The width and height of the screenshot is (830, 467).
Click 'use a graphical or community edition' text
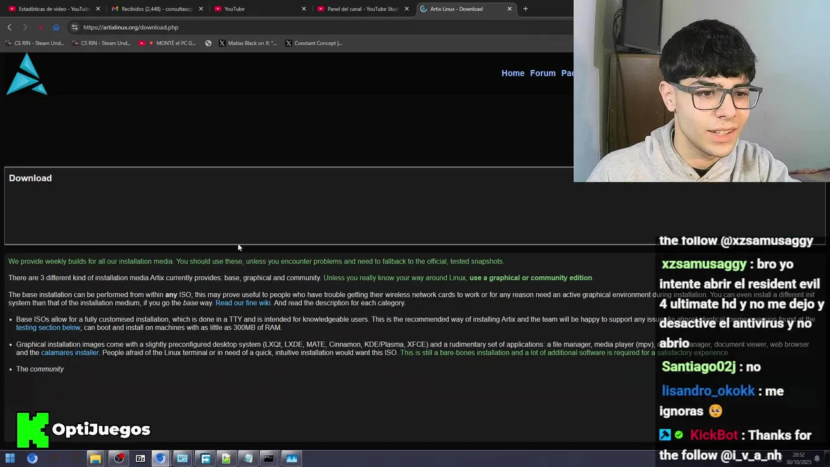530,278
